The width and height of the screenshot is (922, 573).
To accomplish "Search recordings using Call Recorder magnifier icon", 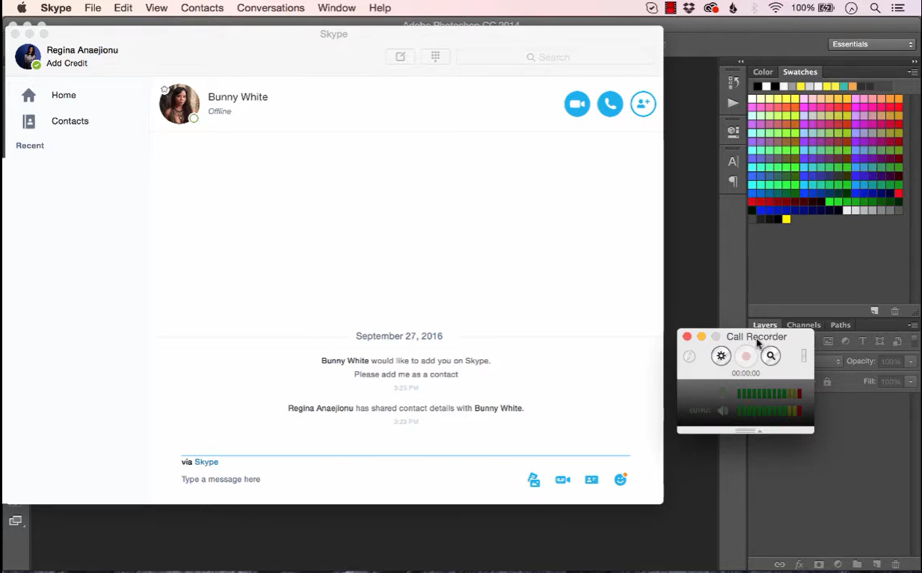I will pyautogui.click(x=770, y=356).
